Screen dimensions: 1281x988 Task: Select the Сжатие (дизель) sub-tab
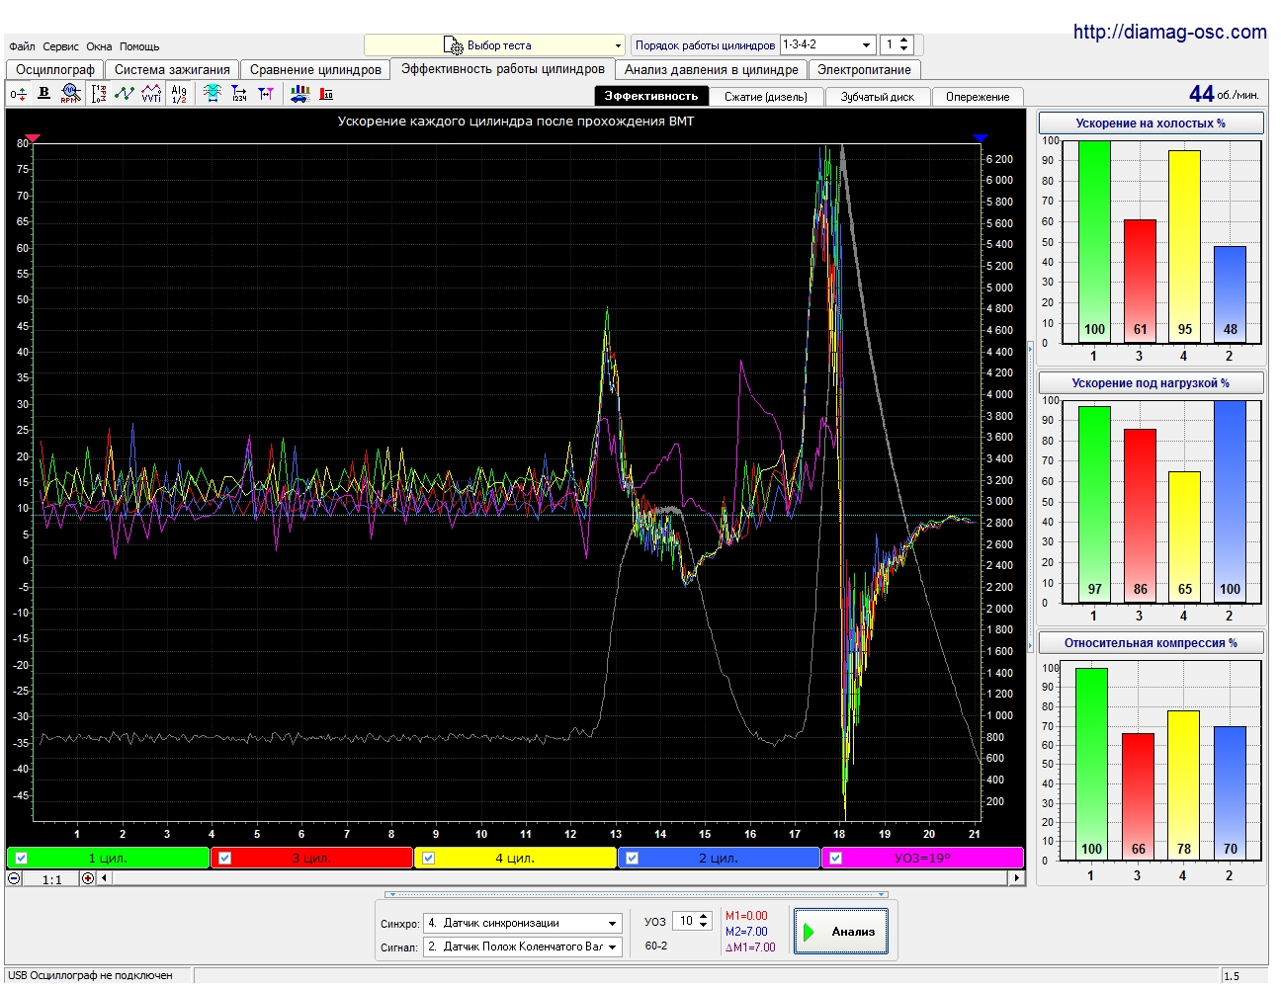pos(766,97)
